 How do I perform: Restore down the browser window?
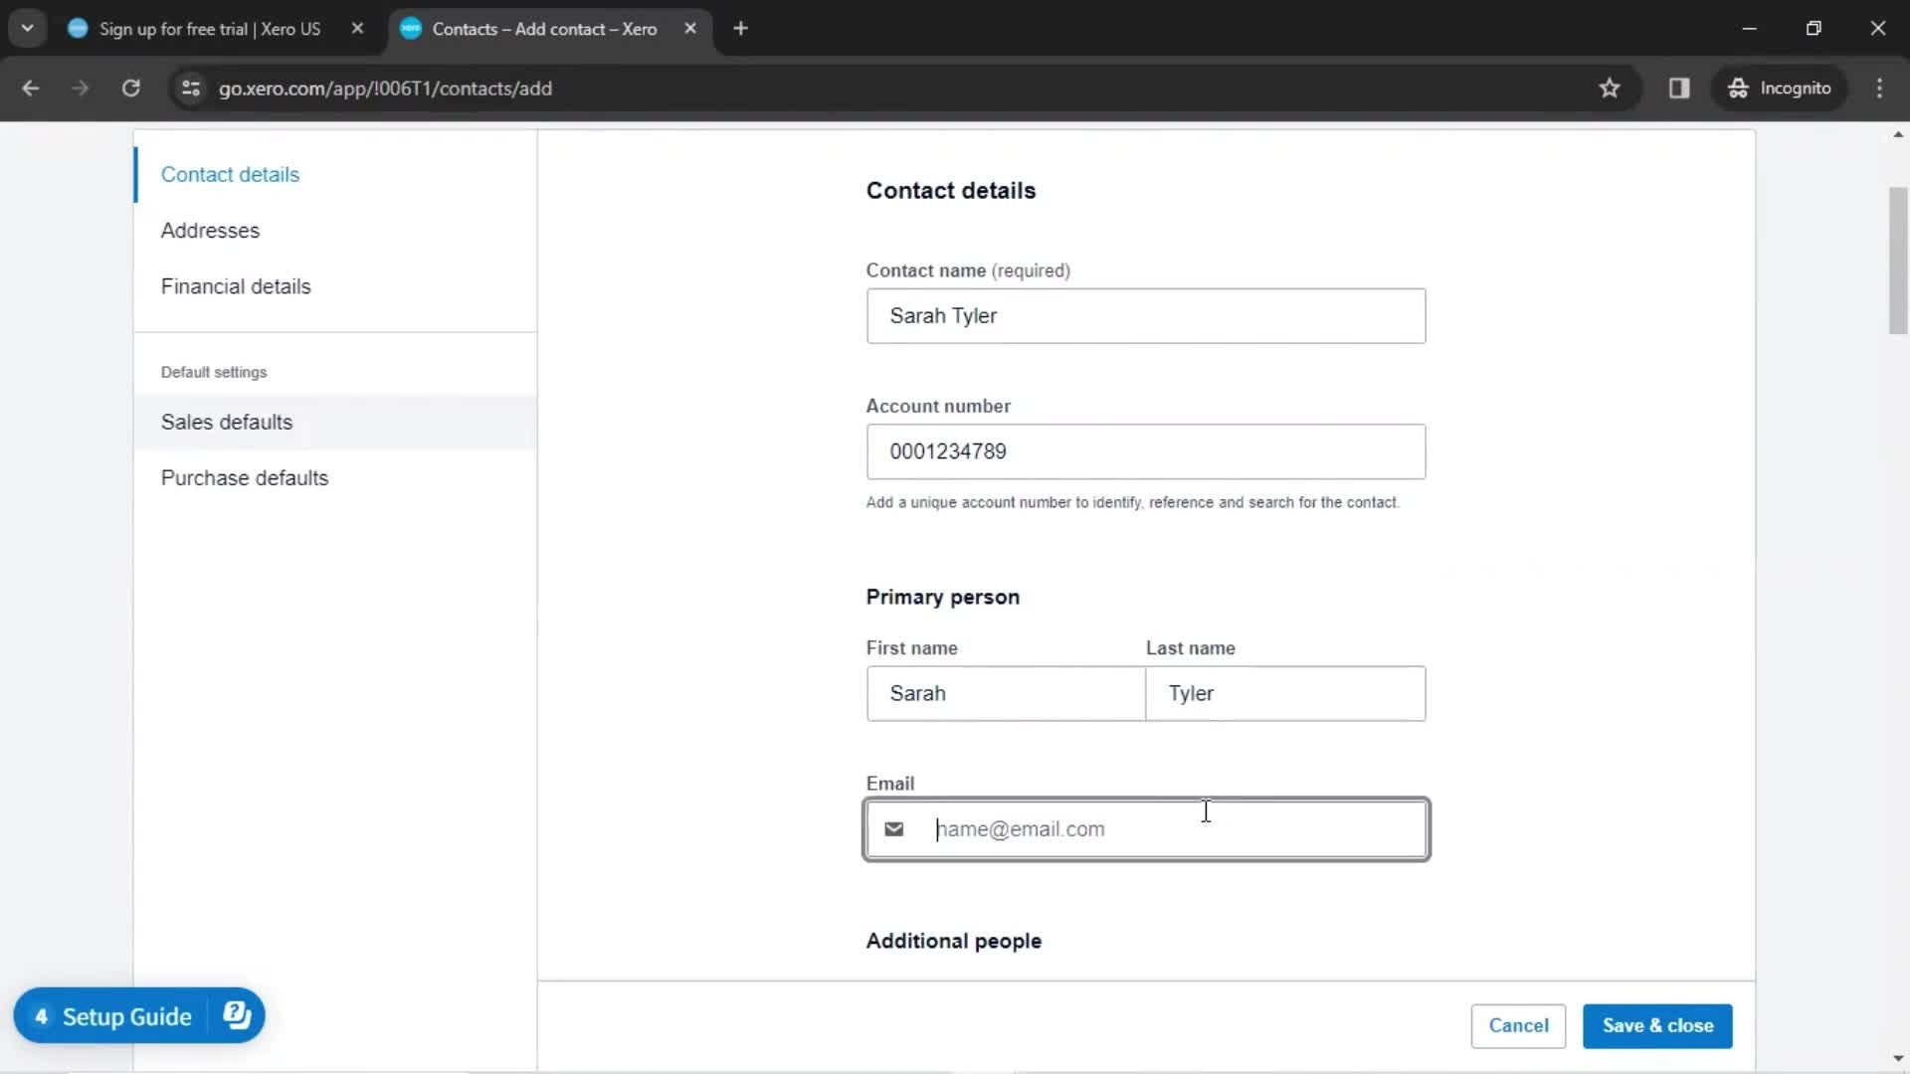(x=1814, y=29)
